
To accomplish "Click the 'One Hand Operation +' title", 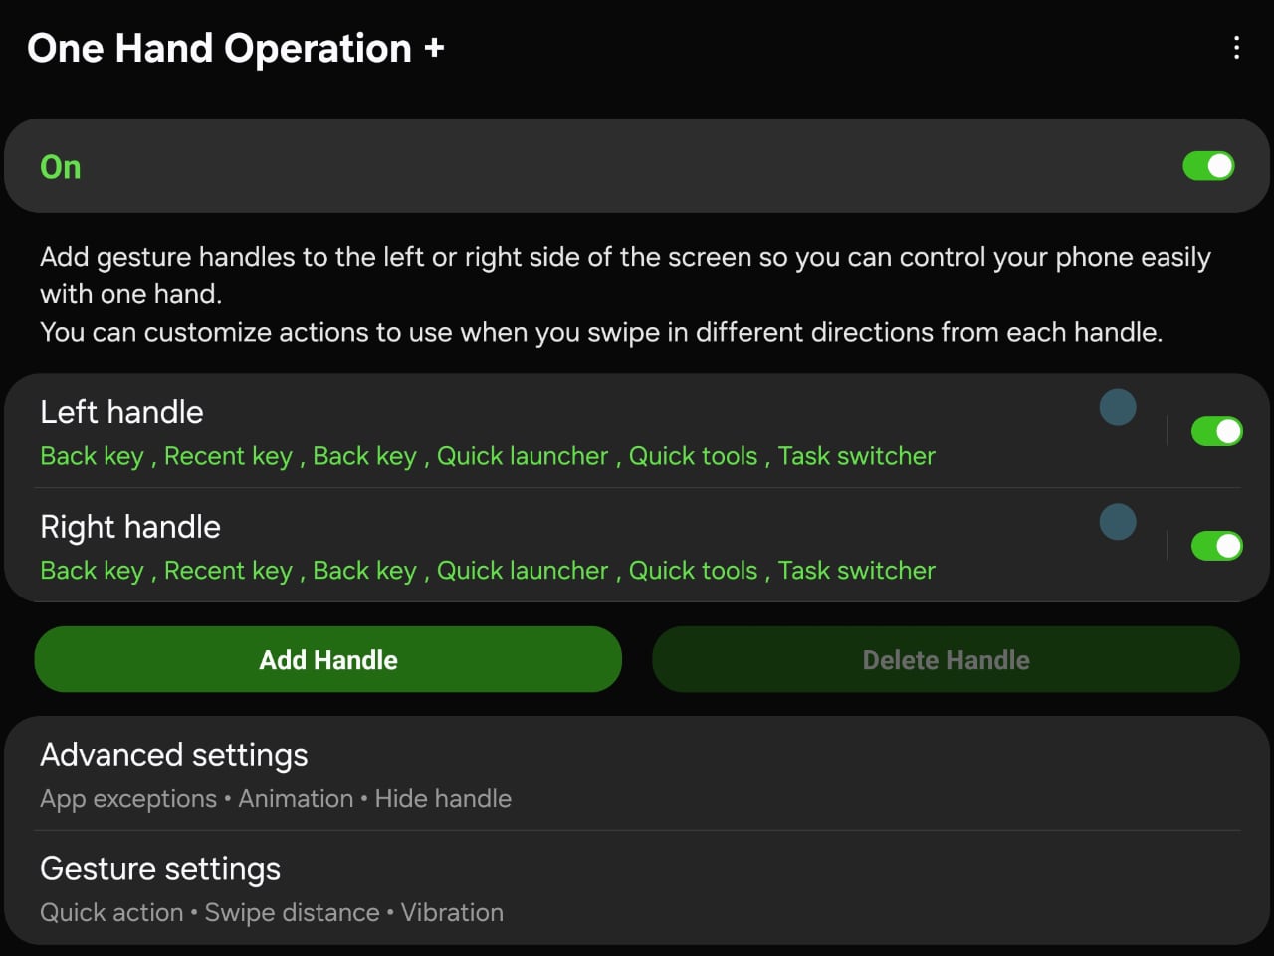I will (235, 49).
